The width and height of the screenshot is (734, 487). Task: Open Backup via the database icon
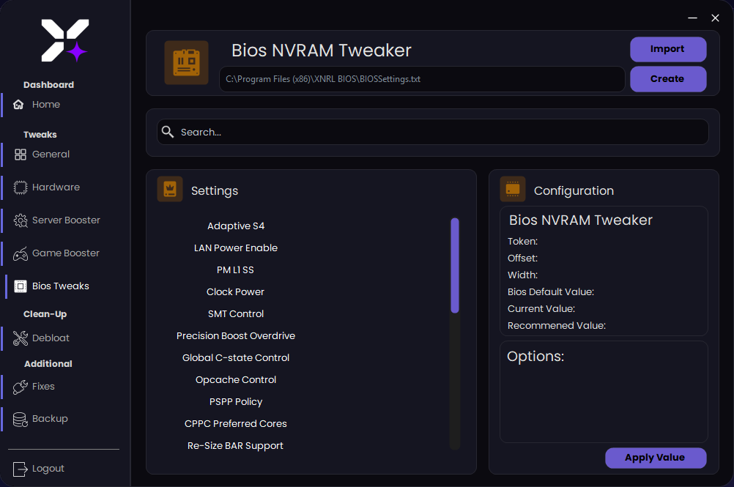[x=19, y=418]
